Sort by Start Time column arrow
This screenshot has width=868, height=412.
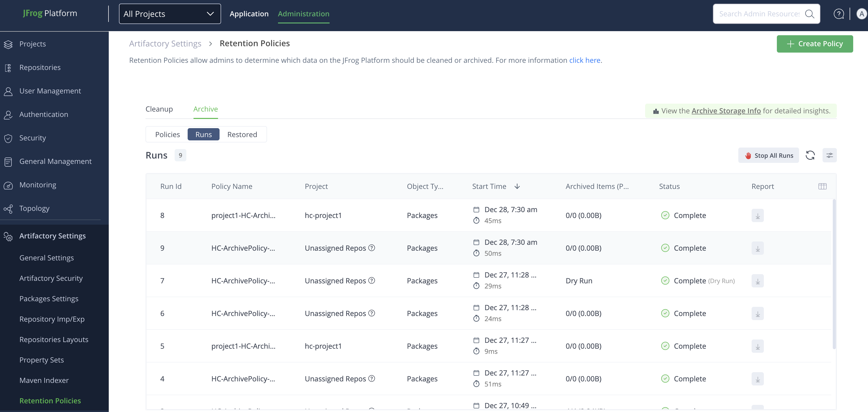[517, 186]
